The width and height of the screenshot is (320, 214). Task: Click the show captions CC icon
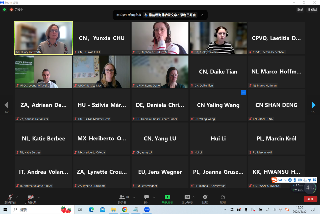click(x=187, y=197)
